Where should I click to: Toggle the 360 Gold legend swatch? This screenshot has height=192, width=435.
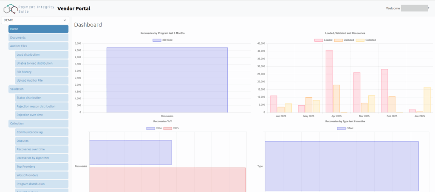tap(156, 40)
